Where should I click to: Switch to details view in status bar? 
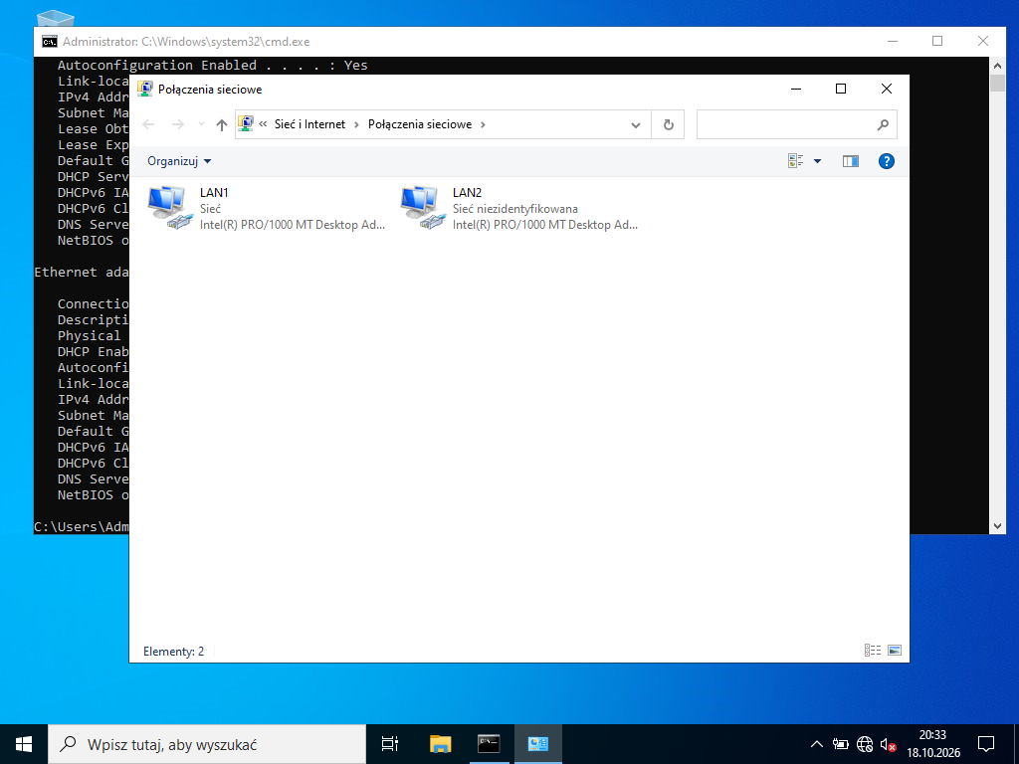873,651
